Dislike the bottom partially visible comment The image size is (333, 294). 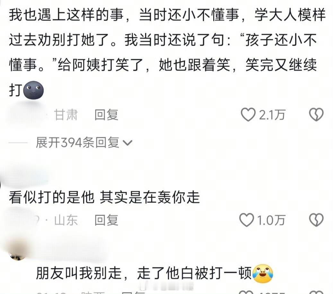pyautogui.click(x=316, y=292)
